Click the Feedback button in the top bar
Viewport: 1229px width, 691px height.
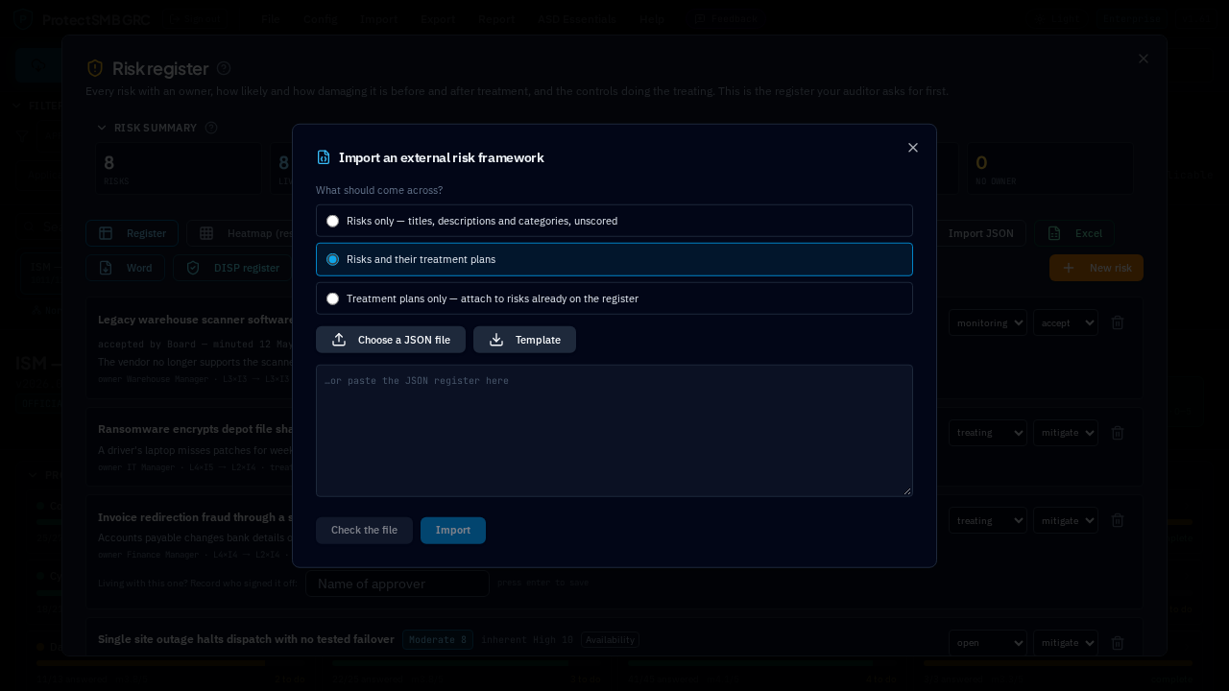coord(726,18)
